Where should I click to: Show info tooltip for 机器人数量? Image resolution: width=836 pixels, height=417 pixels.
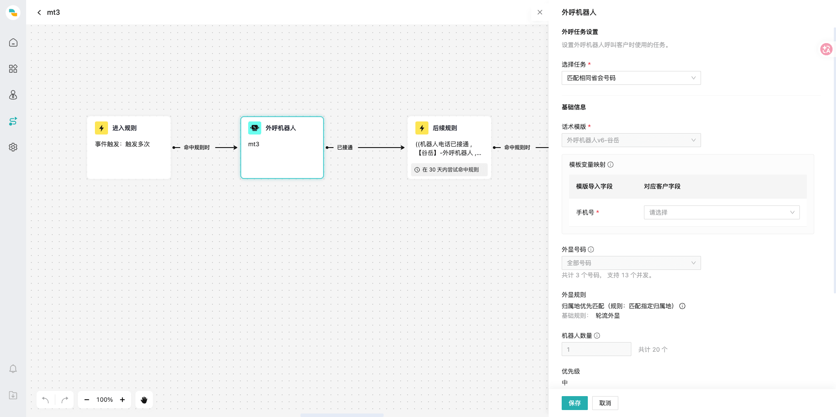pos(597,336)
